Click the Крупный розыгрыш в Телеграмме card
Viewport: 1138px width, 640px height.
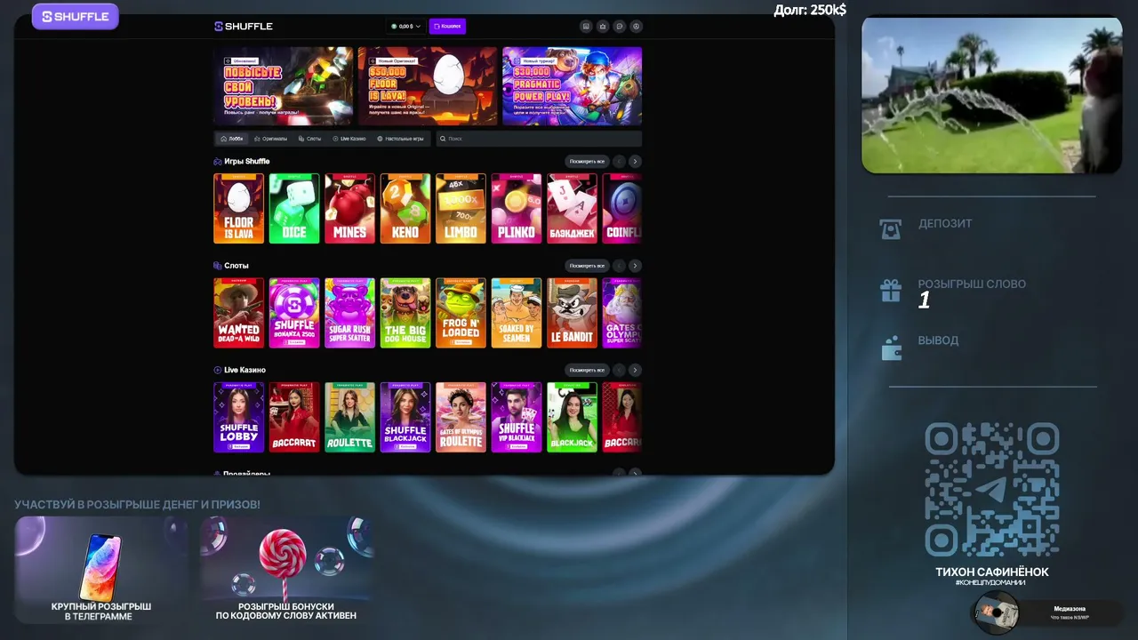point(101,570)
